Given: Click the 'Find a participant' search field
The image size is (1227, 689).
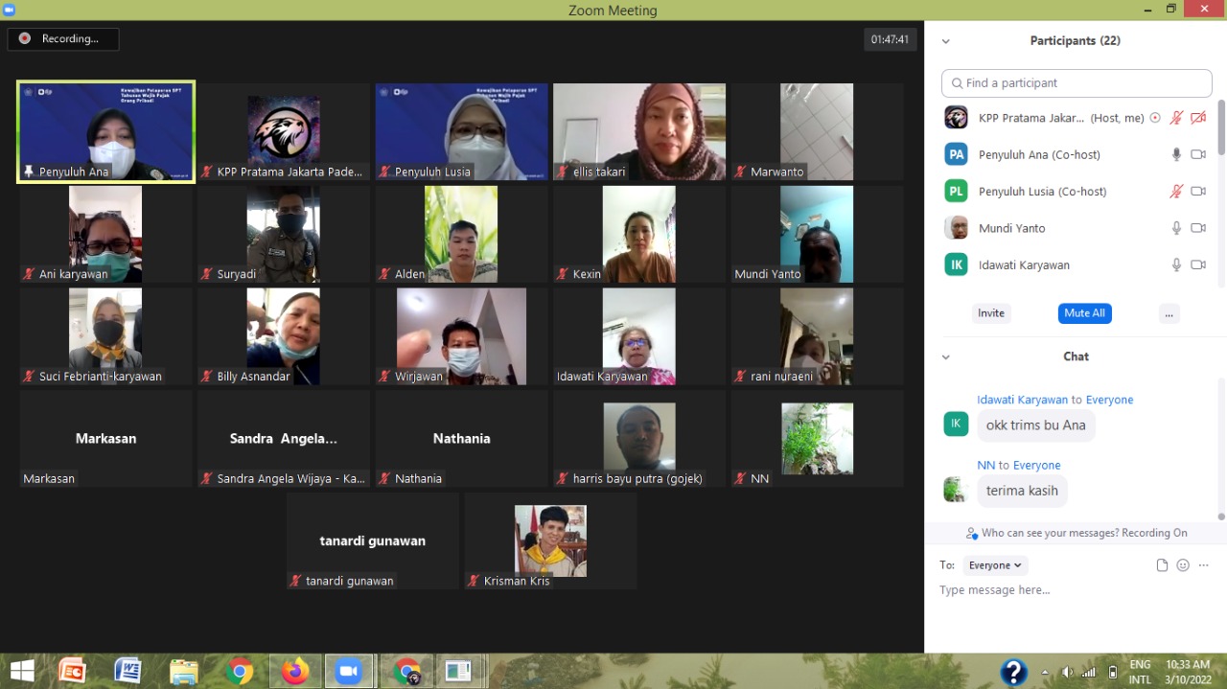Looking at the screenshot, I should [1077, 83].
